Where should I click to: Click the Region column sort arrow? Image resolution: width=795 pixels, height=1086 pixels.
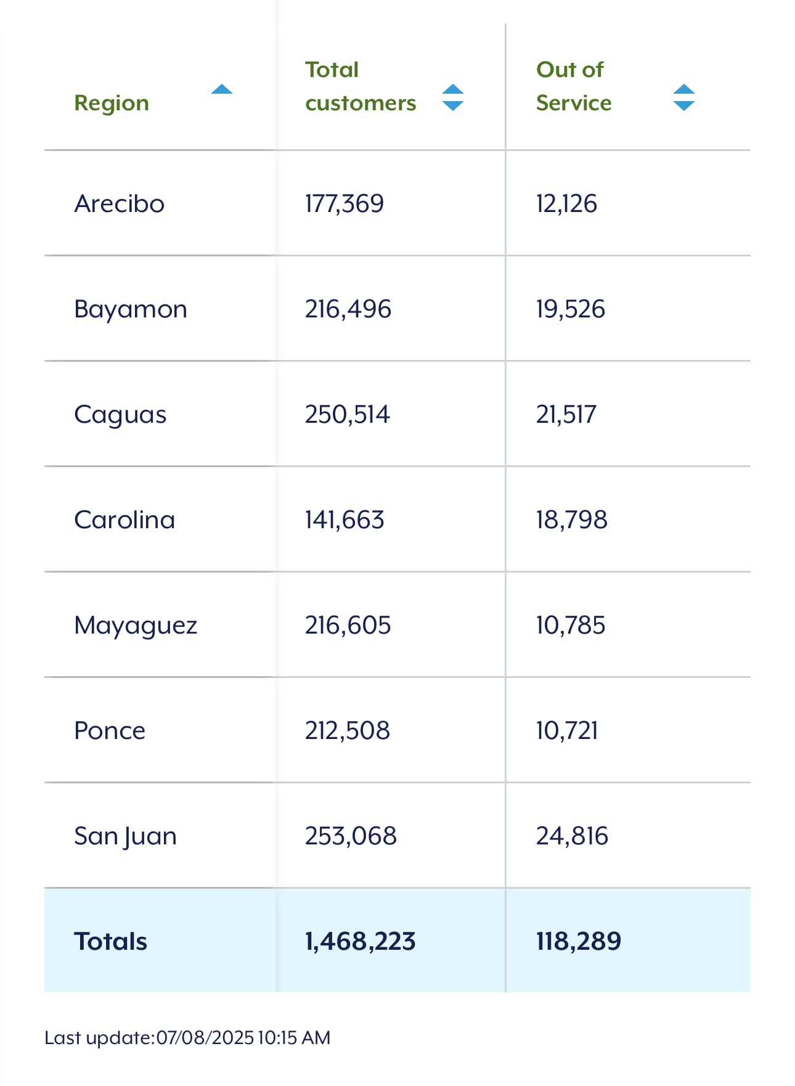coord(222,90)
